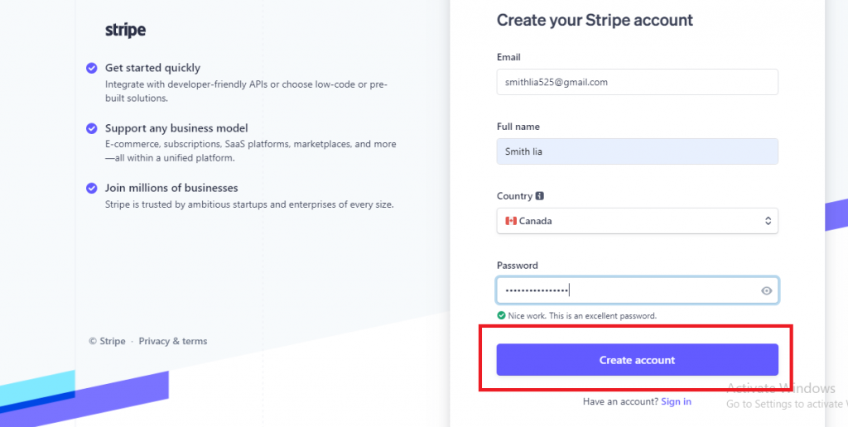Click inside the Password field

[x=637, y=290]
